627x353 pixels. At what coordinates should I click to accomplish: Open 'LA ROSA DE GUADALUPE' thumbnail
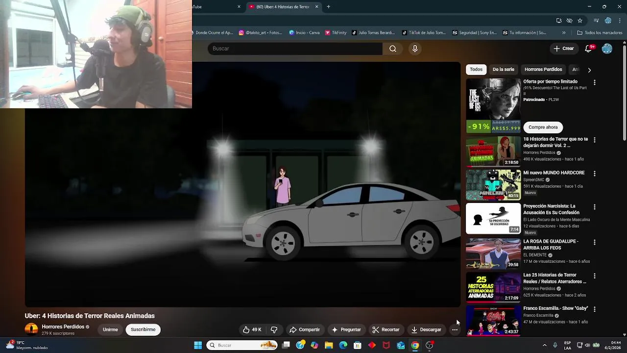click(x=493, y=253)
